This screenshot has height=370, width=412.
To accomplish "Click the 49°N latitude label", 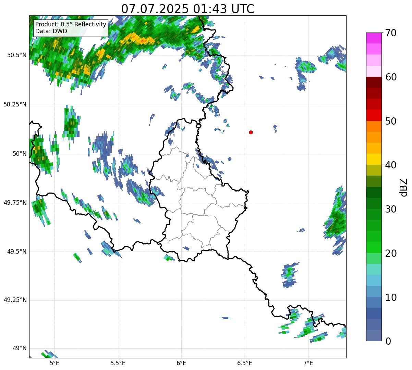I will tap(20, 348).
